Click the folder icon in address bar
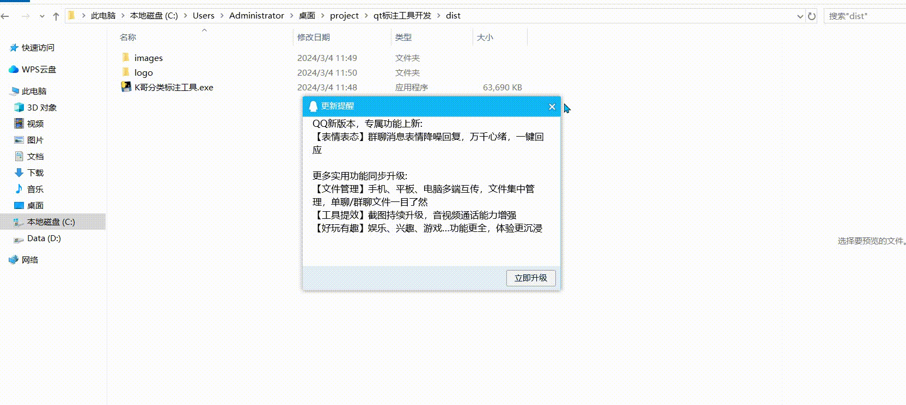The image size is (906, 405). click(71, 16)
